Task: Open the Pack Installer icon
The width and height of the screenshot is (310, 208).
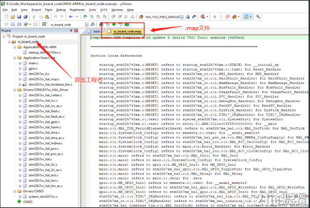Action: [127, 25]
